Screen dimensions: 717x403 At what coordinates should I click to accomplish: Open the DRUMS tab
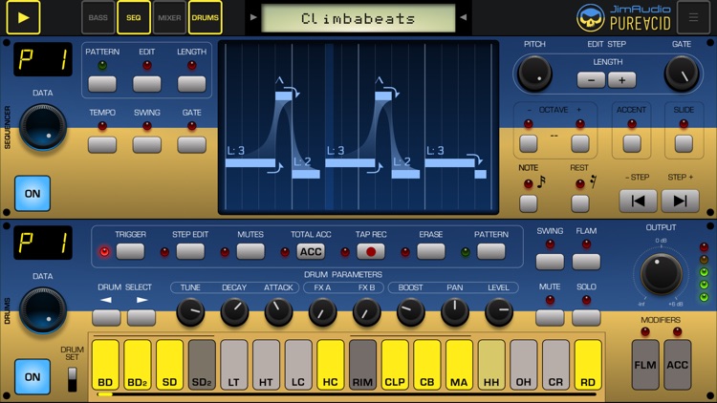click(205, 18)
